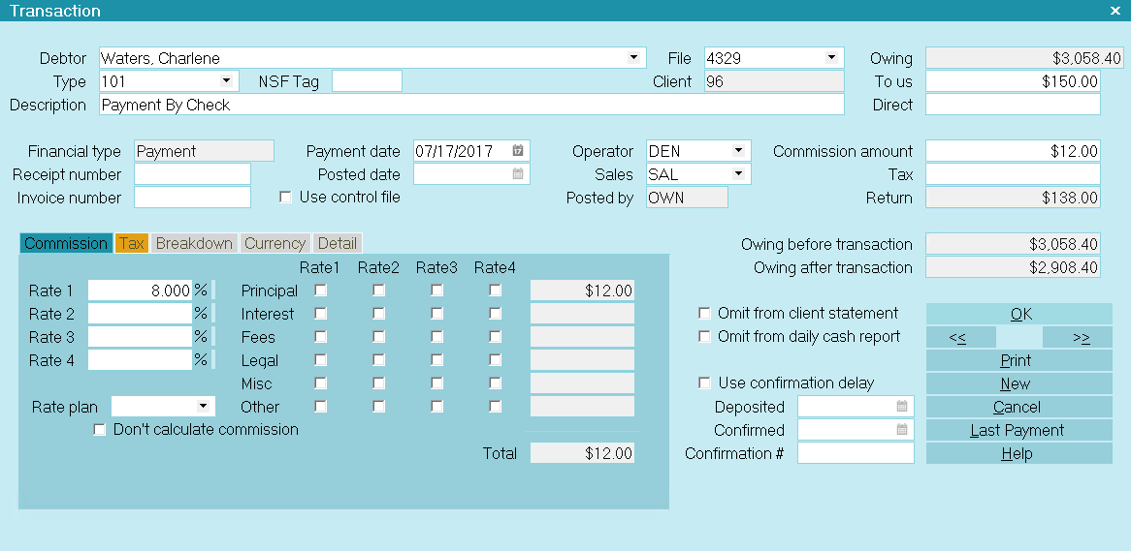
Task: Enable Use control file checkbox
Action: point(286,198)
